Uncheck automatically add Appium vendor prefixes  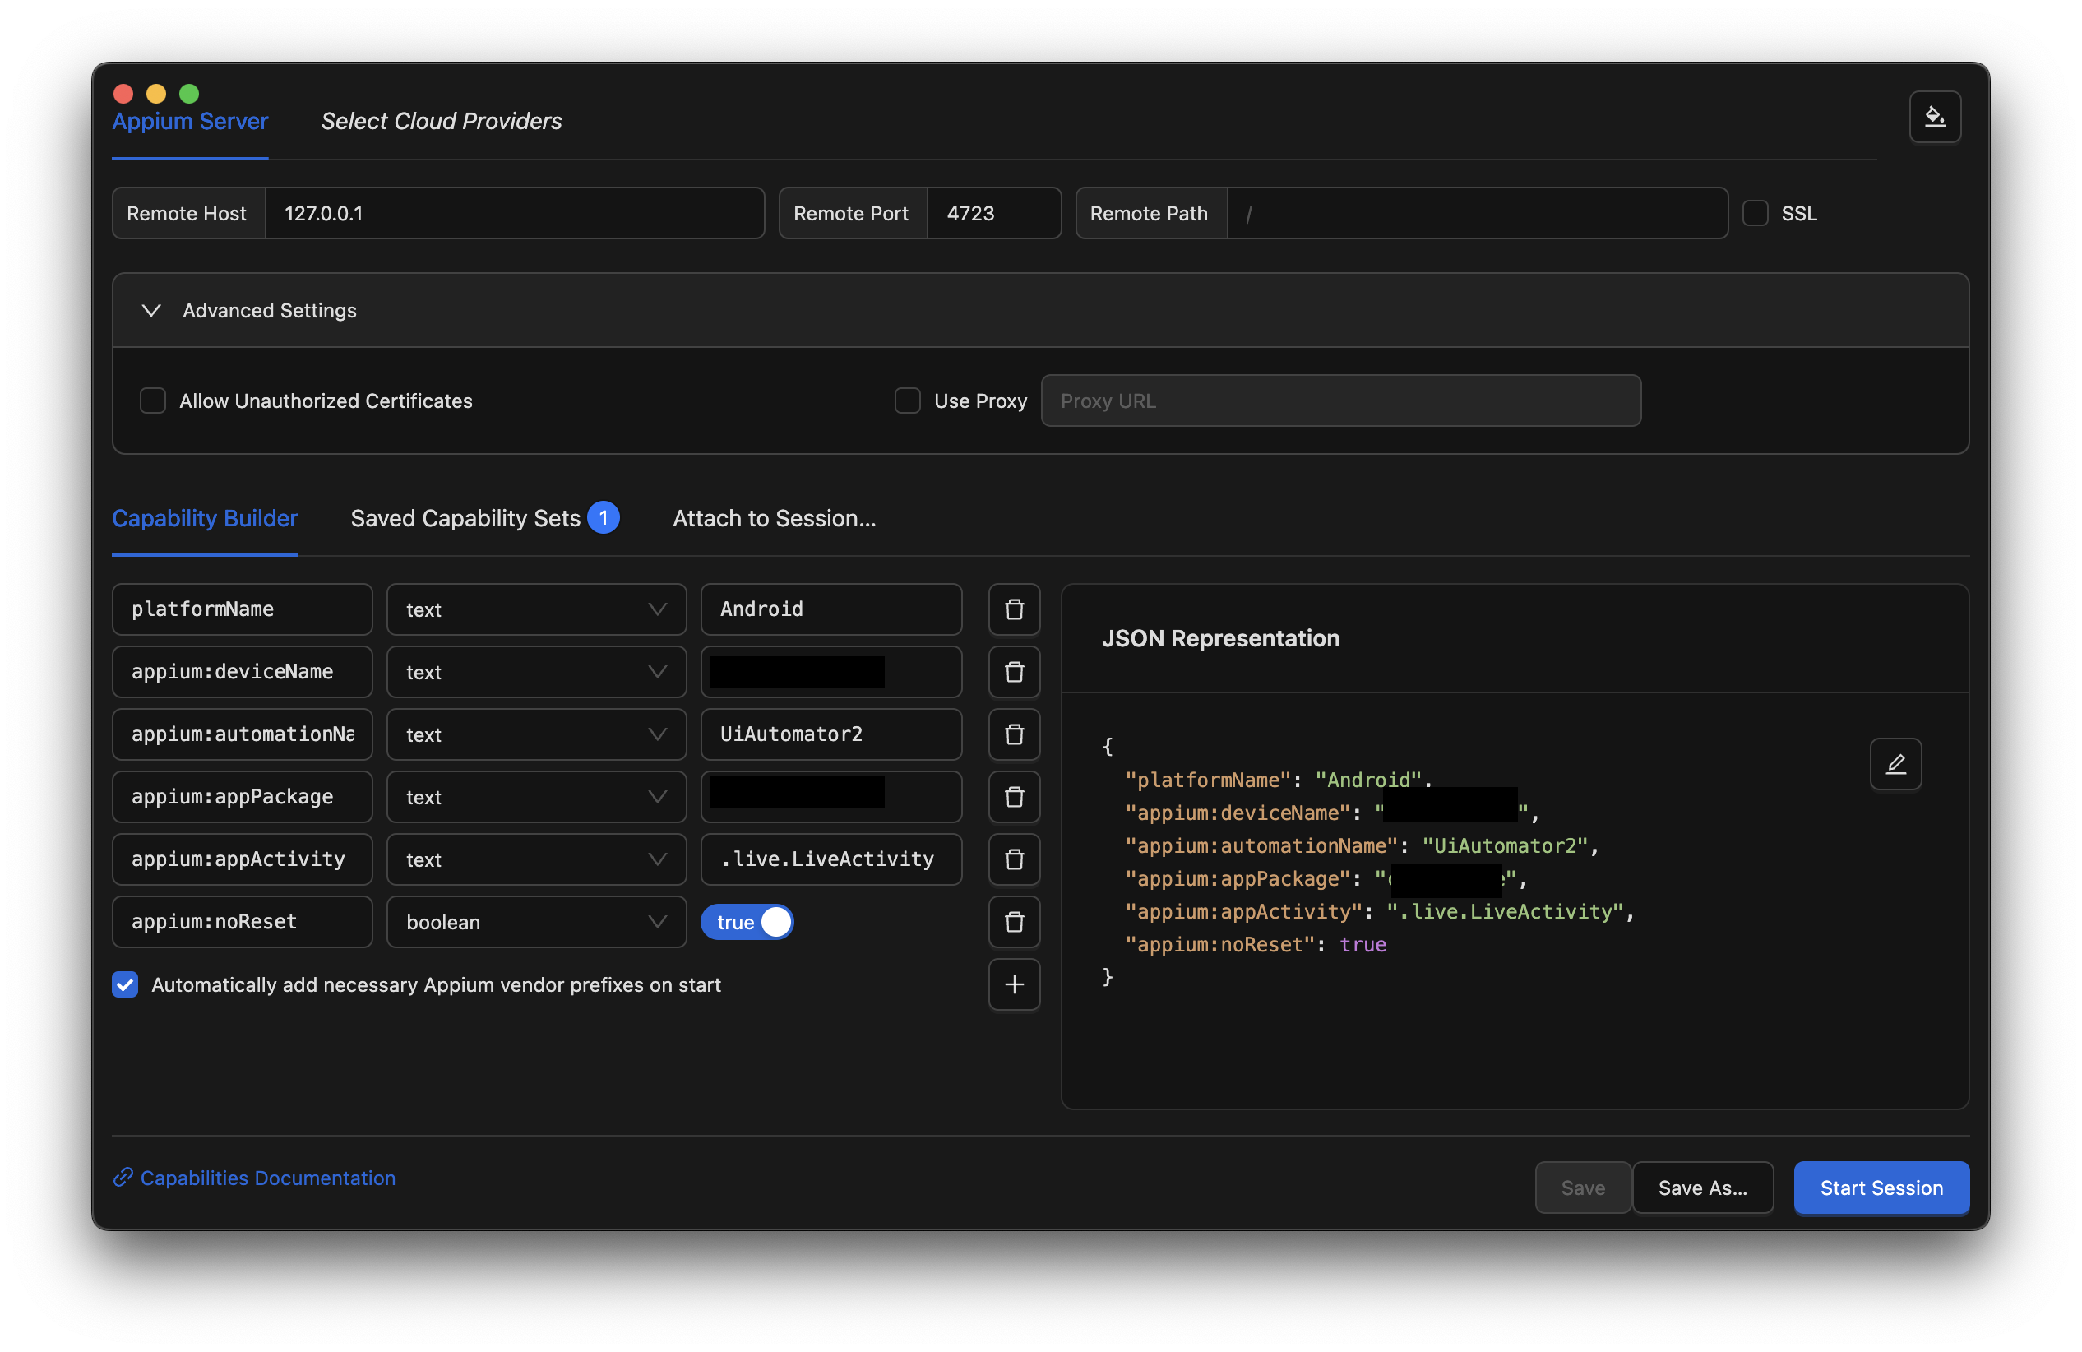[125, 984]
